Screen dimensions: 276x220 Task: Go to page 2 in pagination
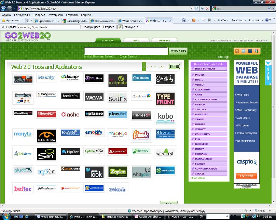tap(148, 66)
